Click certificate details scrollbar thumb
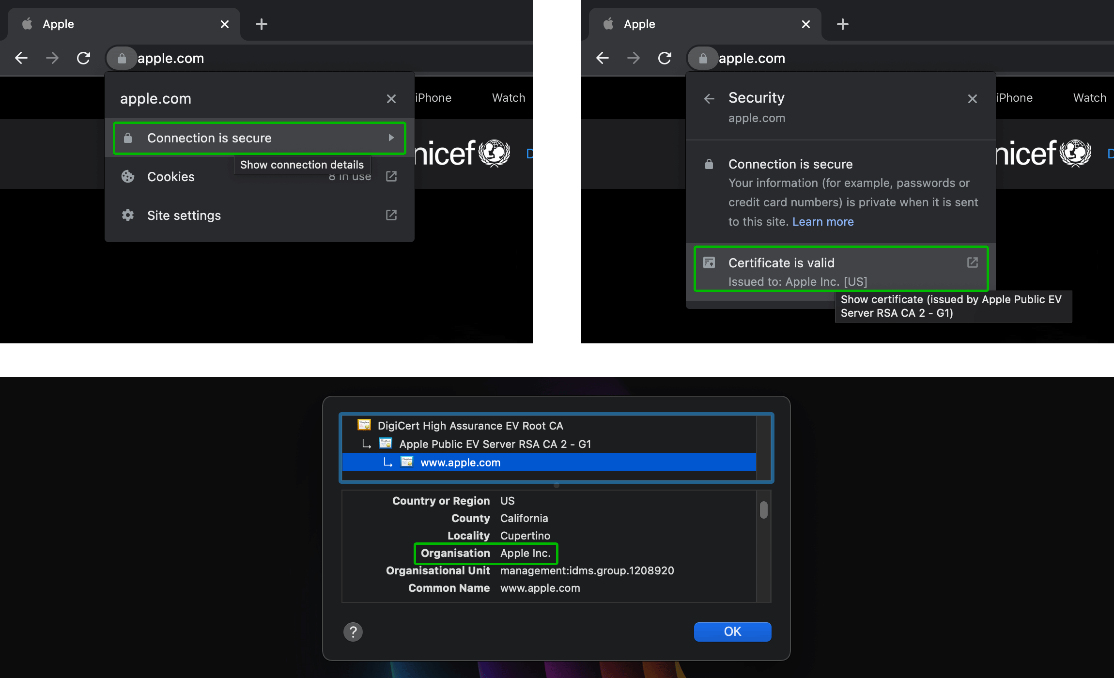 click(764, 510)
